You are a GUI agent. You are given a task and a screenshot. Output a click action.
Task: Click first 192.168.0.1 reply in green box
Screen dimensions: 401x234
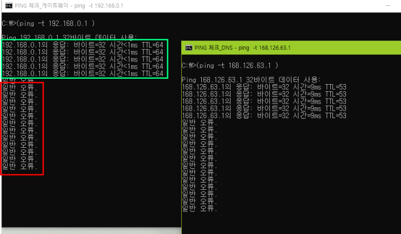tap(83, 45)
